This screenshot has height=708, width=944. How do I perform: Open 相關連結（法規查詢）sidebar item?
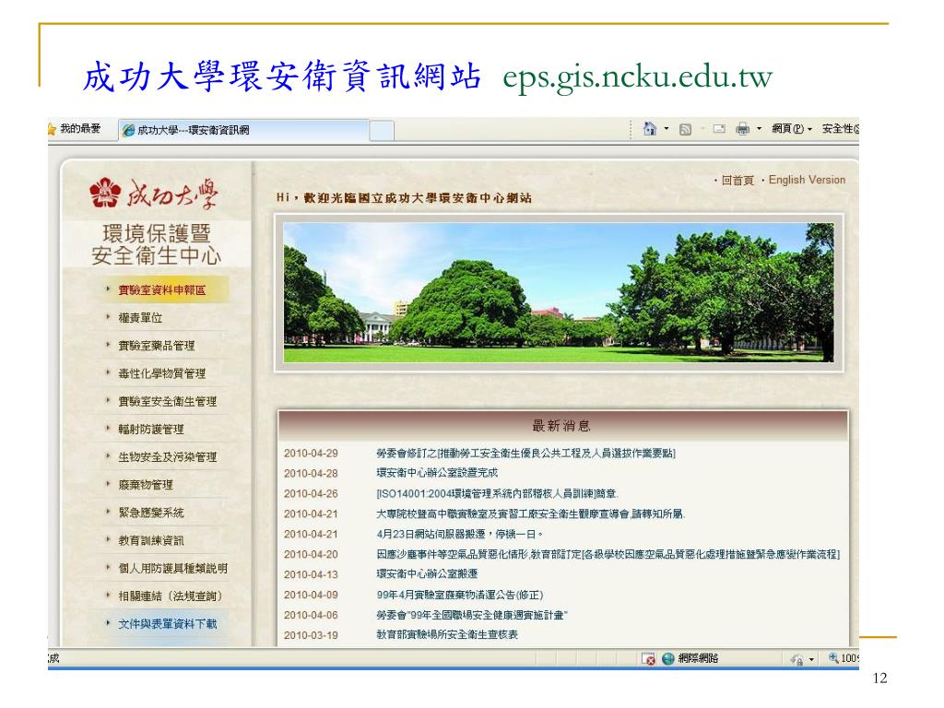pos(171,596)
